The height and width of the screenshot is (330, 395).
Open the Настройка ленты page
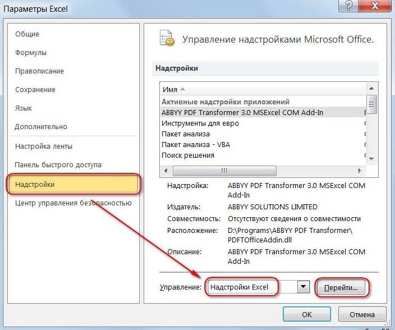click(x=43, y=146)
